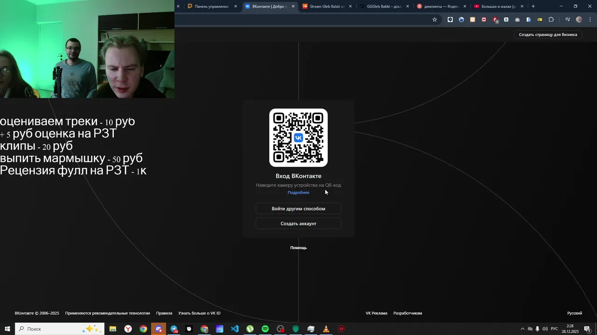This screenshot has width=597, height=335.
Task: Open the Правила footer link
Action: pyautogui.click(x=164, y=313)
